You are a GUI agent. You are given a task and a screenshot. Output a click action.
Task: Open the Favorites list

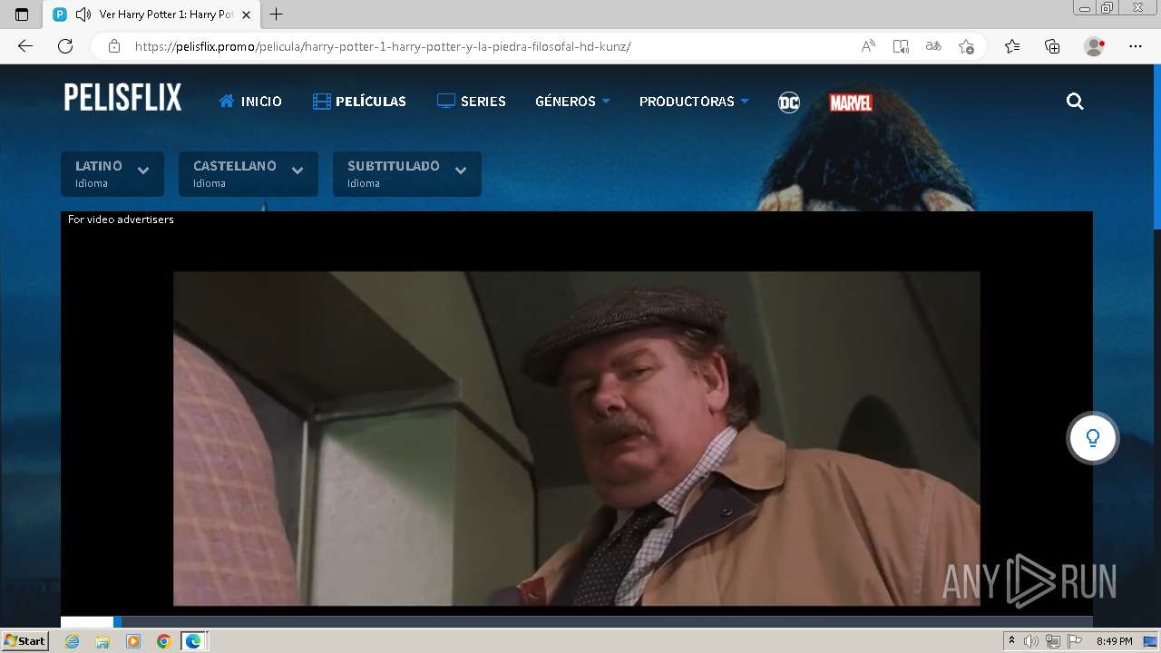tap(1012, 46)
